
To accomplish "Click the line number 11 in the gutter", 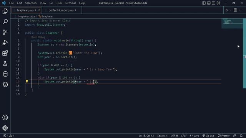I will (18, 65).
